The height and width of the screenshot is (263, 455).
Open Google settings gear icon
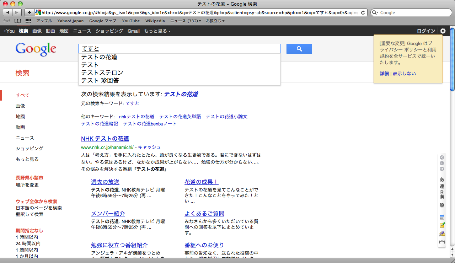click(x=443, y=31)
